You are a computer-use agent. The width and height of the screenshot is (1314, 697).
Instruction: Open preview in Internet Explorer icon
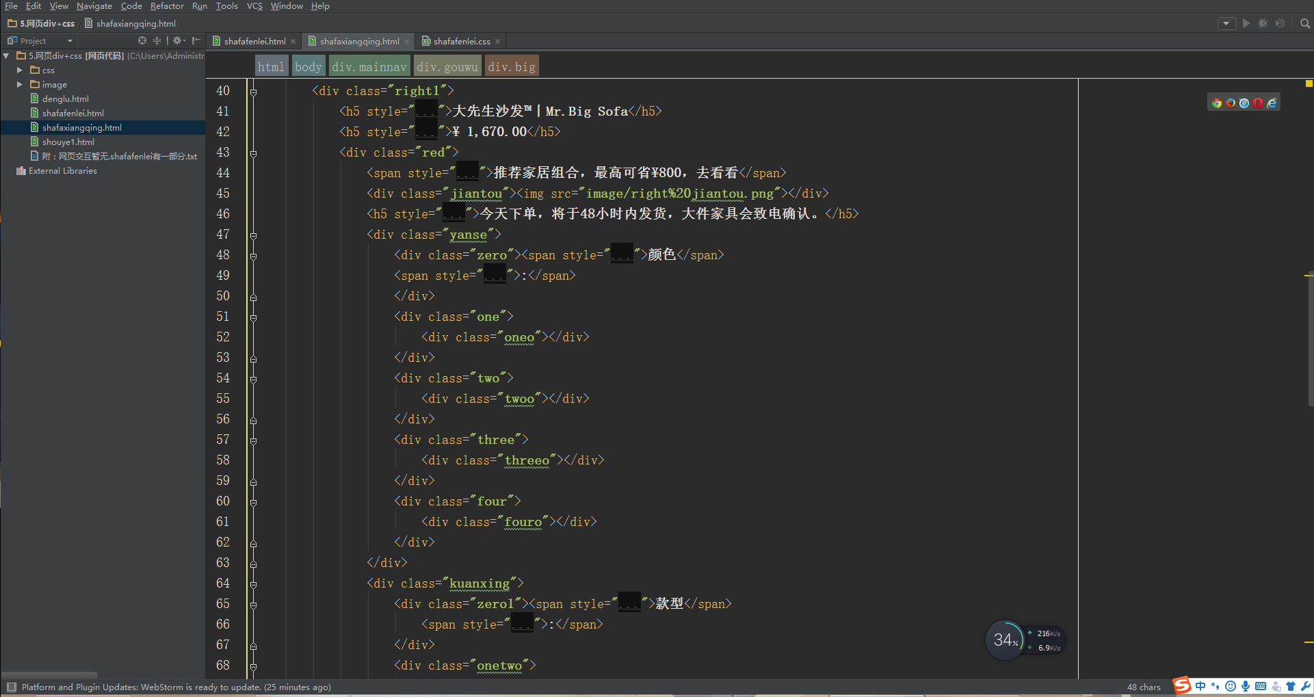(1272, 103)
